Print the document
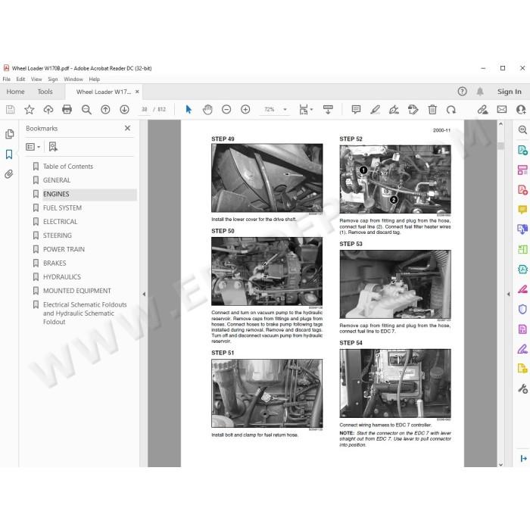 click(67, 110)
